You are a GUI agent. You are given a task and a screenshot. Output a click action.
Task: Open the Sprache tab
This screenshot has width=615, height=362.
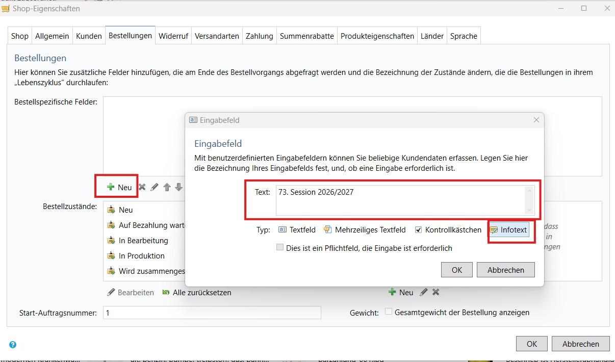coord(464,36)
